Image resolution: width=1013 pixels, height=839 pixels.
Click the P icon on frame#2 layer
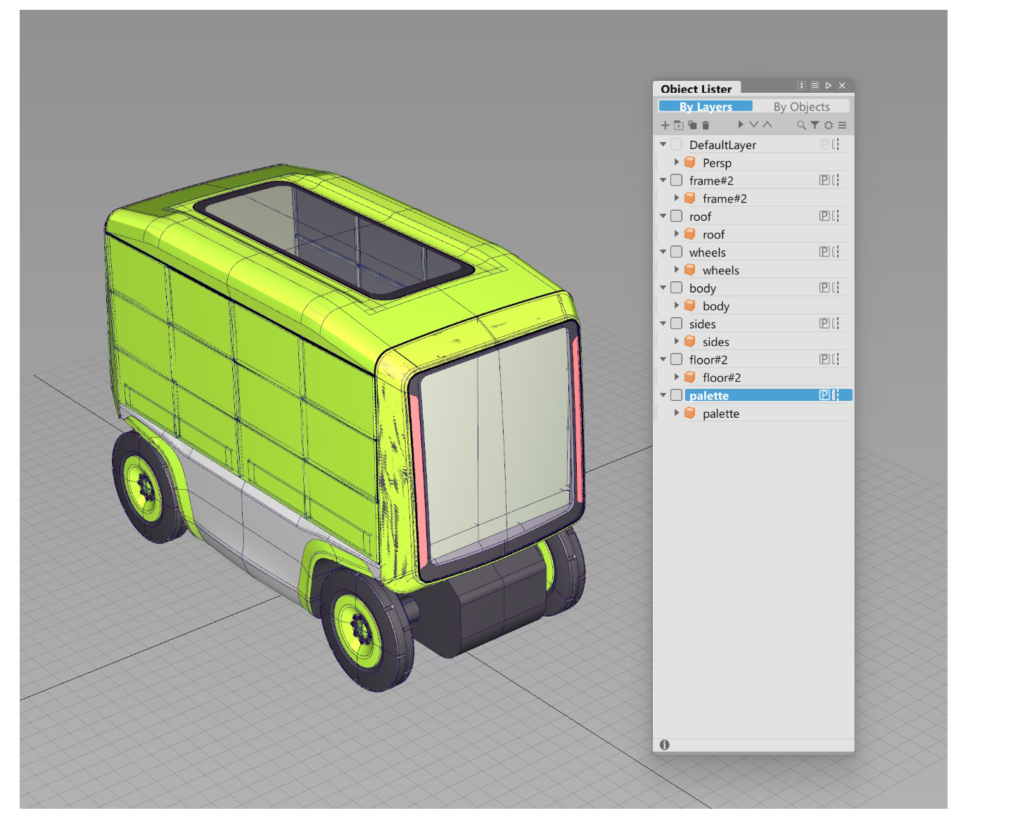pos(824,180)
